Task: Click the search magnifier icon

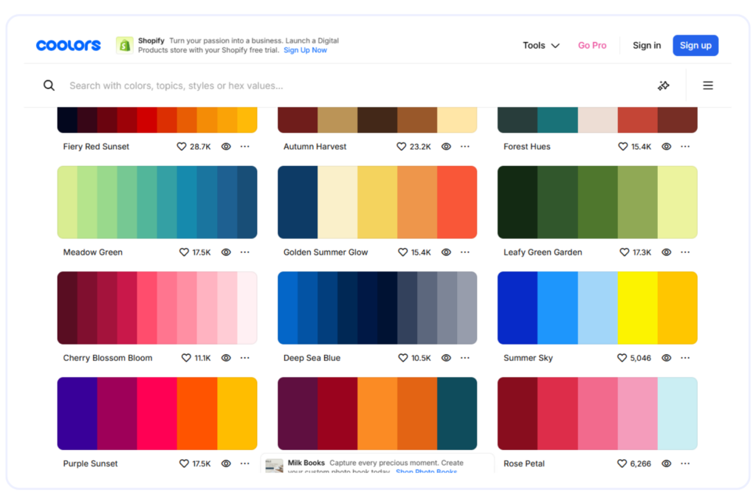Action: click(x=49, y=85)
